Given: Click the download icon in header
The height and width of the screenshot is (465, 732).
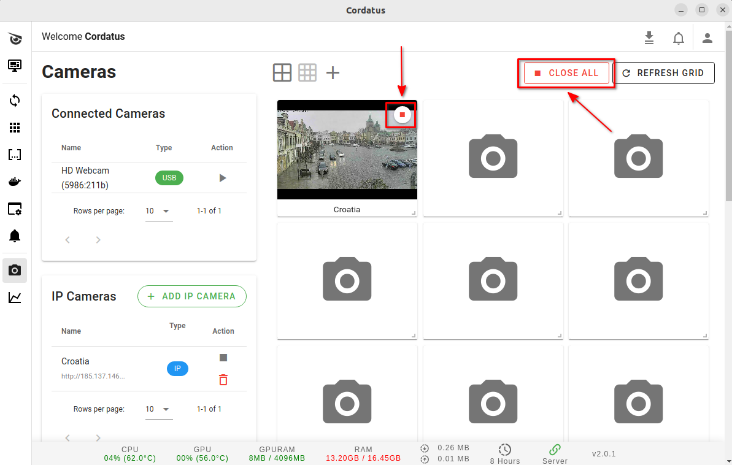Looking at the screenshot, I should click(x=649, y=38).
